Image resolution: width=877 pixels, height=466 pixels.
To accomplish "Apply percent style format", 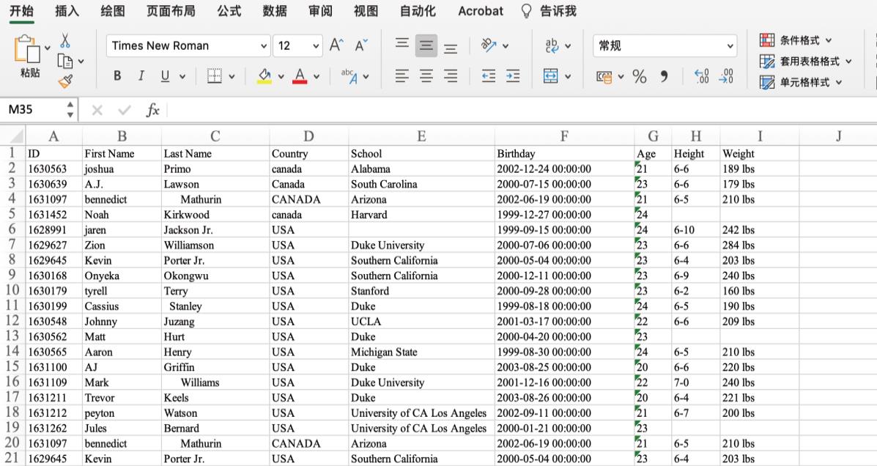I will click(640, 76).
